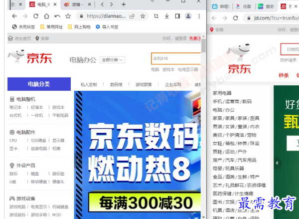Switch to the 爱奇 tab in right window
Viewport: 299px width, 219px height.
[x=267, y=6]
